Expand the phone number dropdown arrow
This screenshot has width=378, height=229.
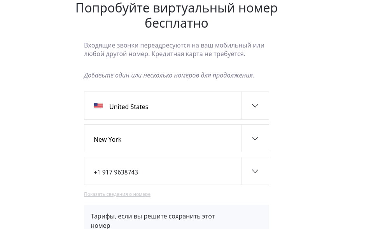click(255, 171)
